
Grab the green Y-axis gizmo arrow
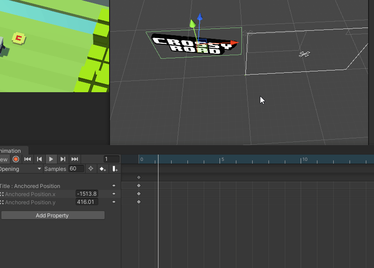(x=192, y=24)
